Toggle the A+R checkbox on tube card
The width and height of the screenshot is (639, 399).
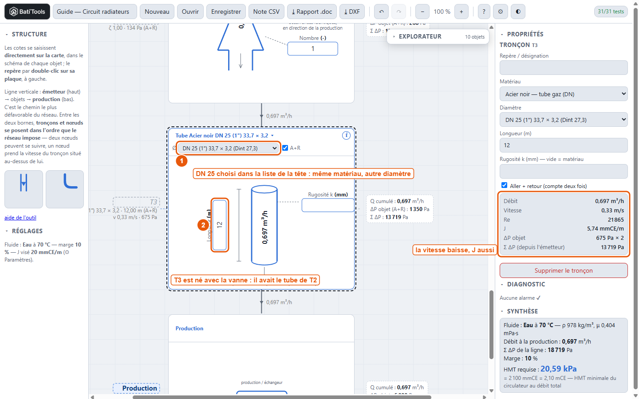point(285,148)
